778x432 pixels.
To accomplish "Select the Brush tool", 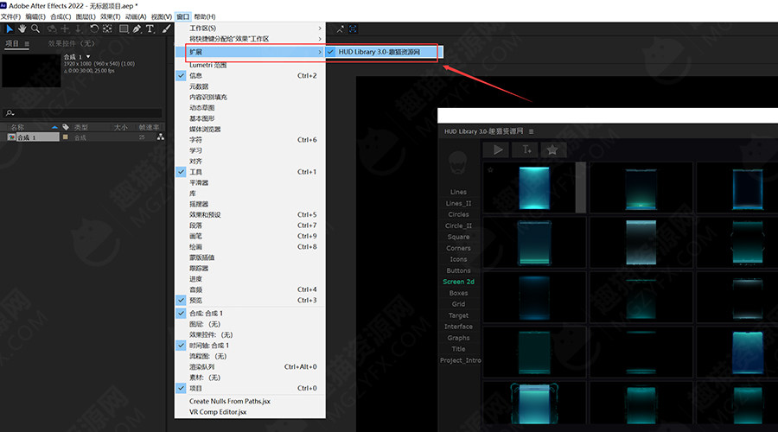I will [x=166, y=29].
